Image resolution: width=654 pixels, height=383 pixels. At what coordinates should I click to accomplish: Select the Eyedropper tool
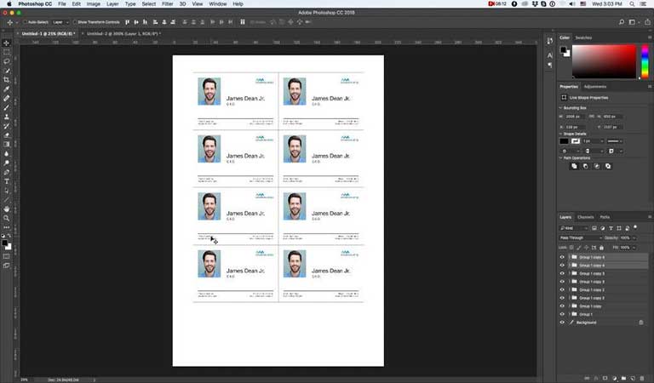pyautogui.click(x=7, y=89)
